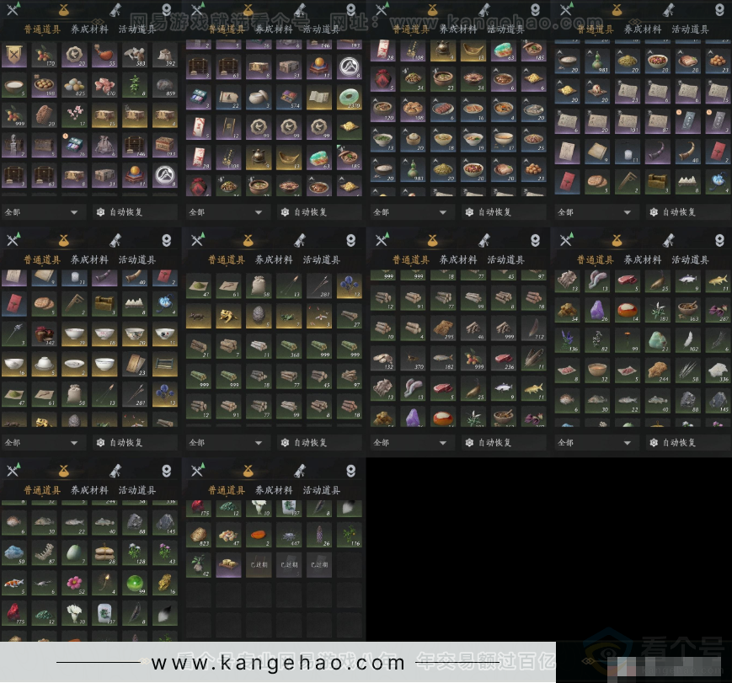Select the mushroom item numbered 583
732x683 pixels.
click(135, 55)
